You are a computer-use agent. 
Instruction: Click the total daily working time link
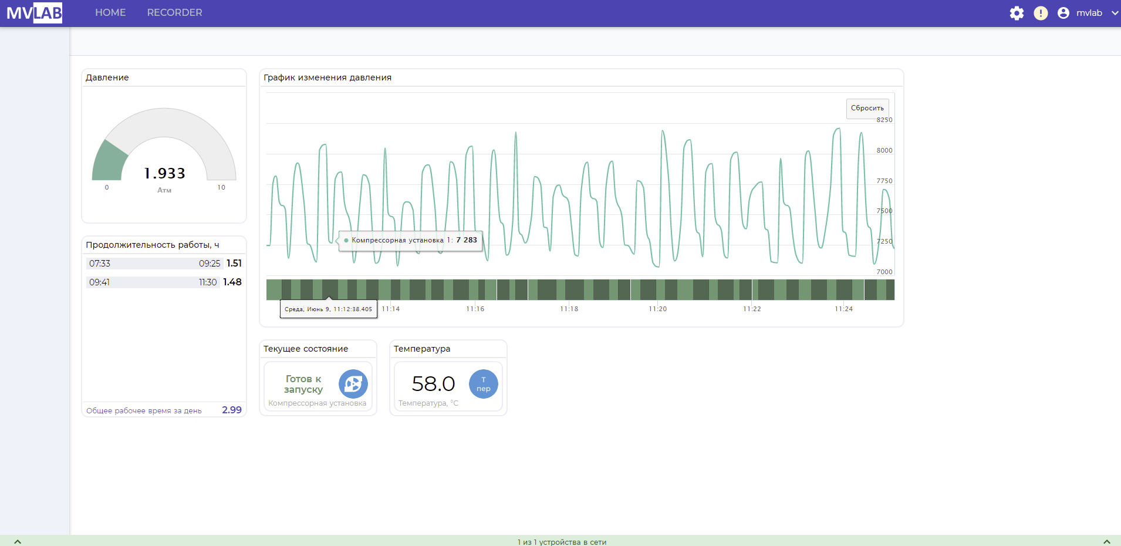click(144, 411)
